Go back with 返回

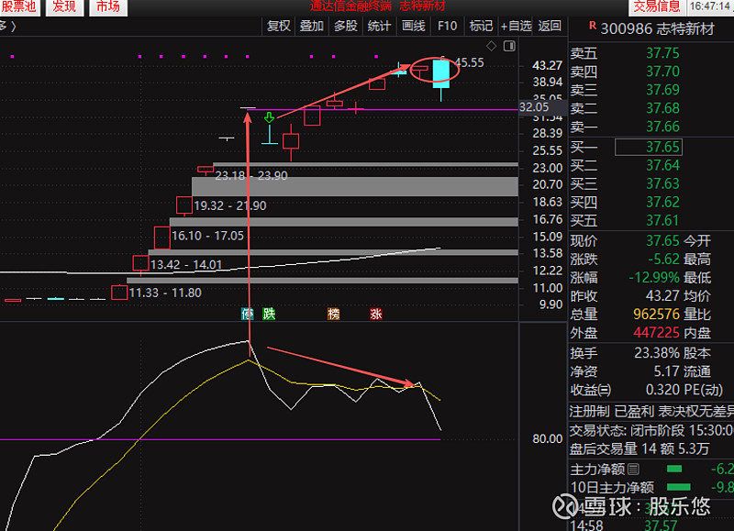pyautogui.click(x=550, y=27)
